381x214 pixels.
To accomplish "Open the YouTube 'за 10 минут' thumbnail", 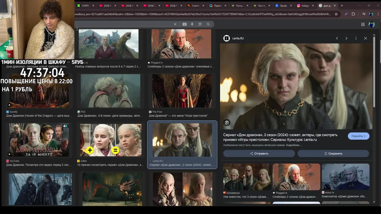I will (39, 140).
